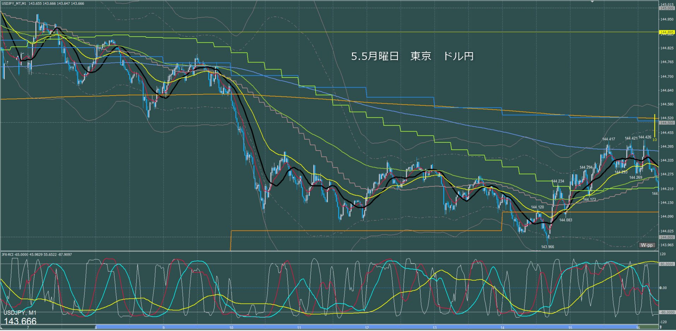Click the hour 14 marker on time axis

[x=502, y=328]
